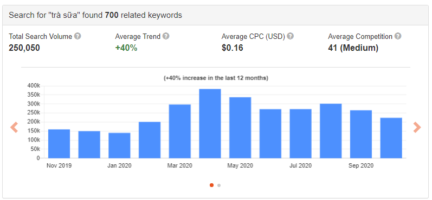Click the Nov 2019 bar in chart

click(x=59, y=144)
